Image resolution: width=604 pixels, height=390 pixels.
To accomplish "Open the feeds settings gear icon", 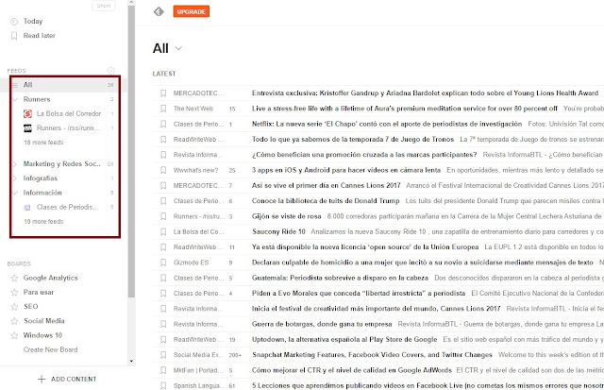I will (111, 70).
